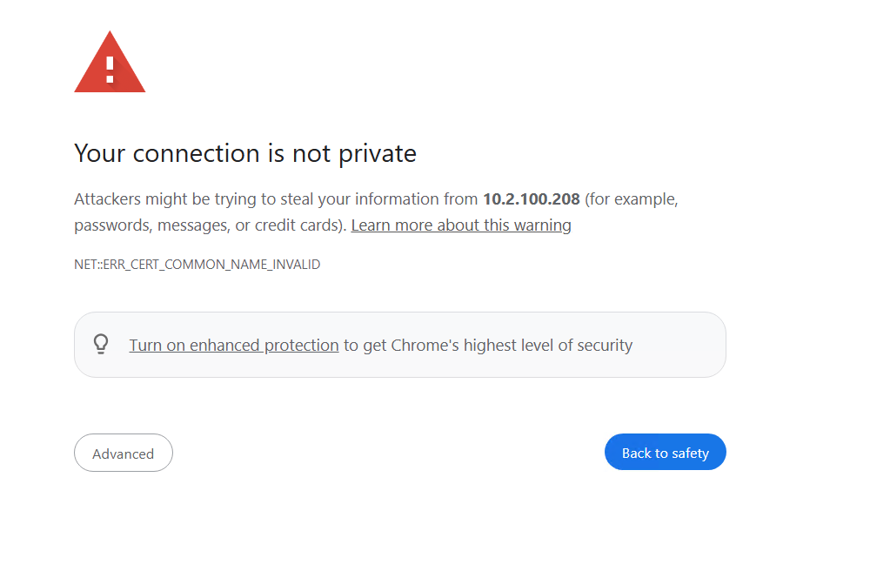This screenshot has height=578, width=870.
Task: Click the red warning triangle icon
Action: coord(110,64)
